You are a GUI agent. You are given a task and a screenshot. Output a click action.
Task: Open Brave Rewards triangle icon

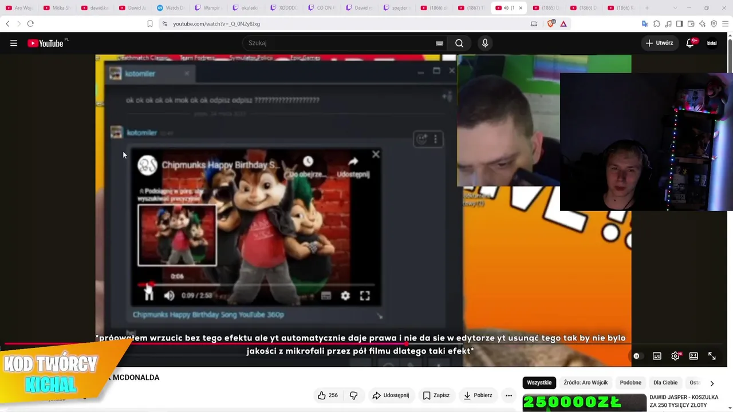coord(563,23)
